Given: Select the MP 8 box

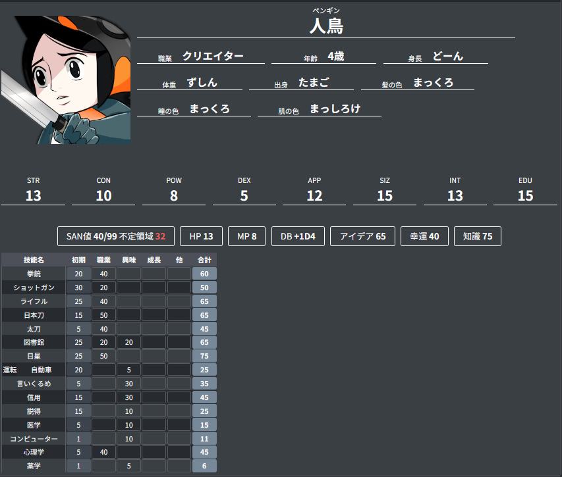Looking at the screenshot, I should click(246, 236).
